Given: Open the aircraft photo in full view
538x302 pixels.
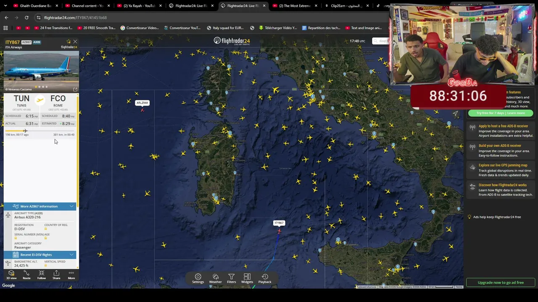Looking at the screenshot, I should coord(75,90).
